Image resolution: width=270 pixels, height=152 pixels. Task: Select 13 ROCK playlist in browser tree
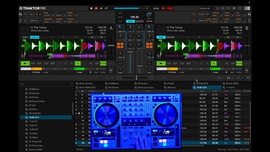pos(34,130)
